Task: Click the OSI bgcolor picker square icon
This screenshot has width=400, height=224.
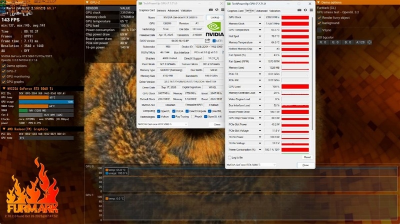Action: (369, 42)
